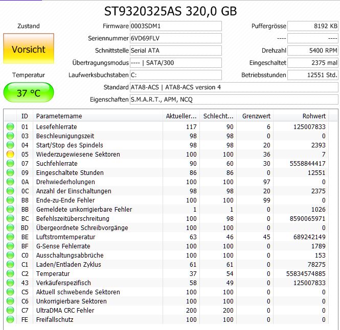The image size is (340, 330).
Task: Click raw value 78275 of Laden/Entladen Zyklus
Action: pyautogui.click(x=316, y=265)
